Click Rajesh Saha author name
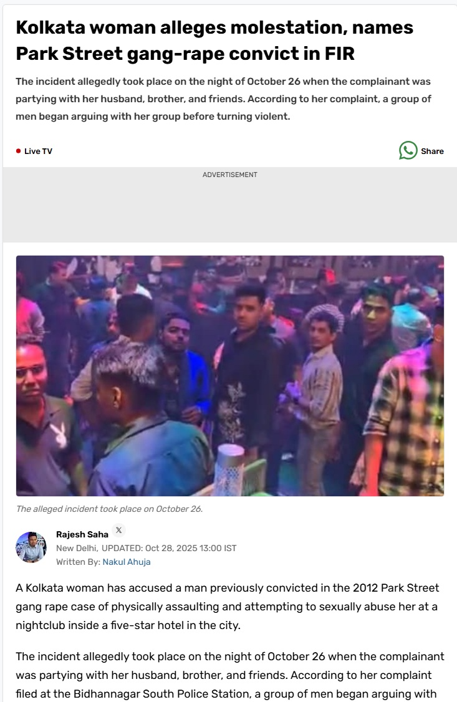 pos(82,534)
